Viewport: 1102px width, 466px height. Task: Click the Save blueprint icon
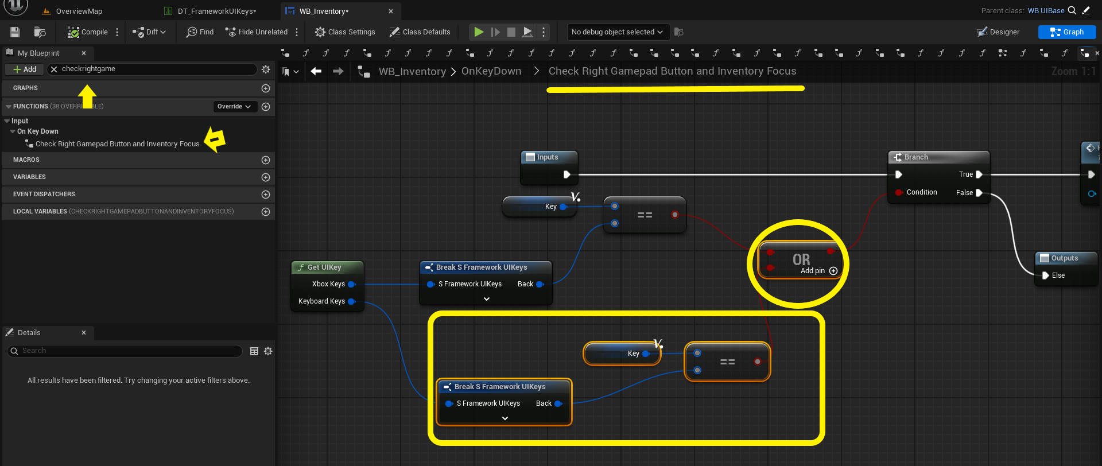tap(15, 32)
